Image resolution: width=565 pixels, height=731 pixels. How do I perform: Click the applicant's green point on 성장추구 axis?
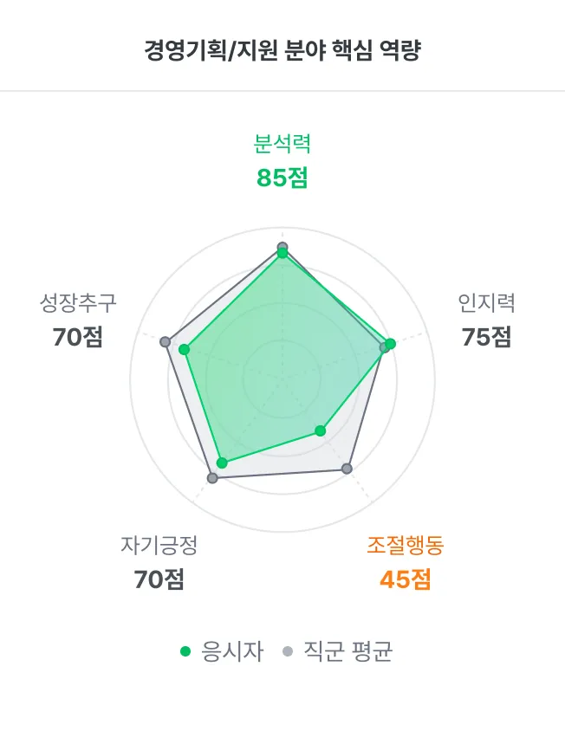184,350
